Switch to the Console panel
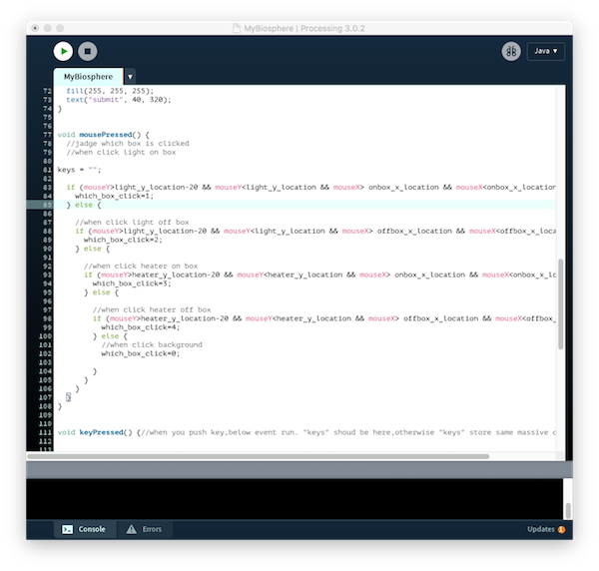The height and width of the screenshot is (571, 599). pyautogui.click(x=85, y=529)
